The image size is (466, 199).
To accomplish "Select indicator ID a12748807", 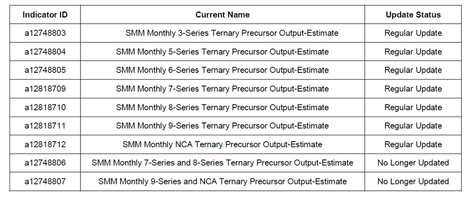I will [x=45, y=181].
